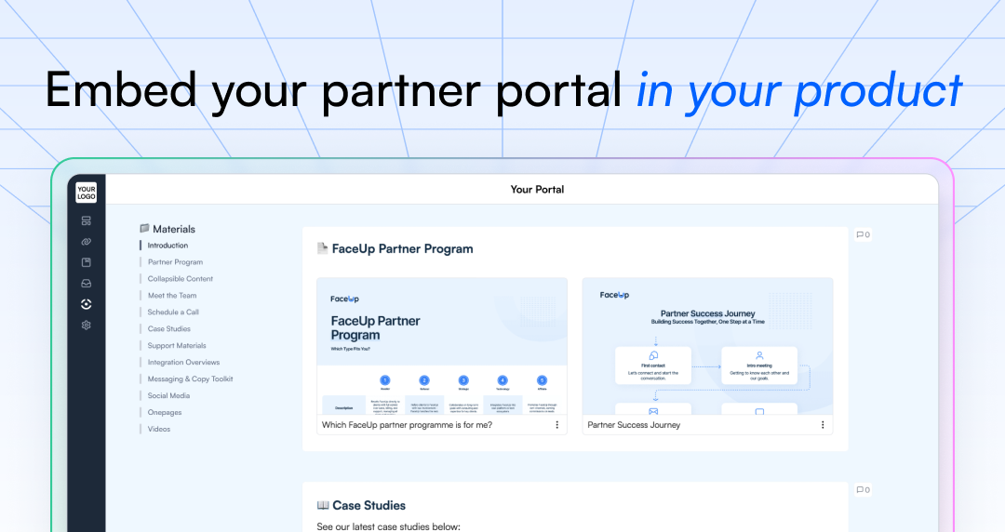Go to Collapsible Content section
This screenshot has width=1005, height=532.
click(181, 279)
